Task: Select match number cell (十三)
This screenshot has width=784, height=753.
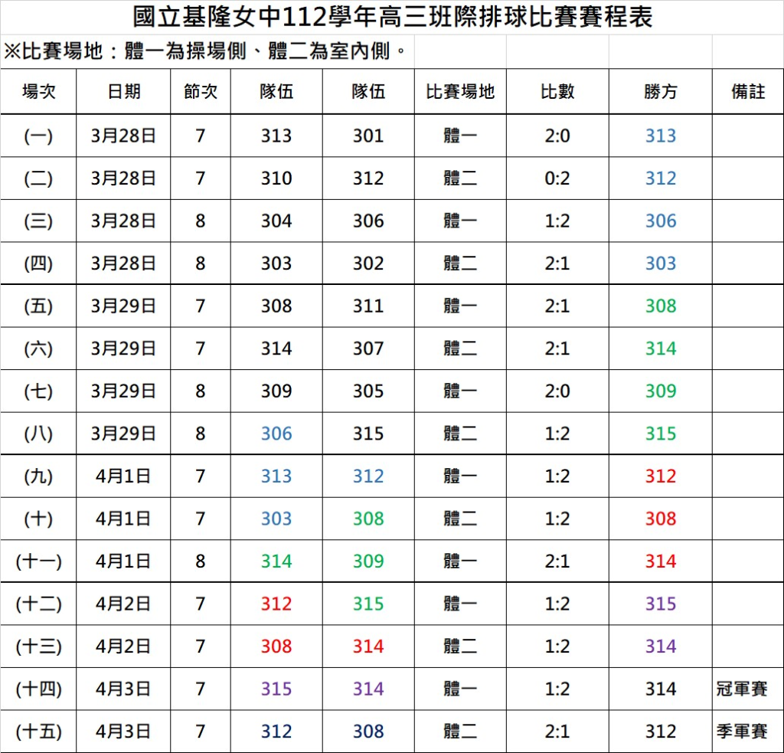Action: coord(38,646)
